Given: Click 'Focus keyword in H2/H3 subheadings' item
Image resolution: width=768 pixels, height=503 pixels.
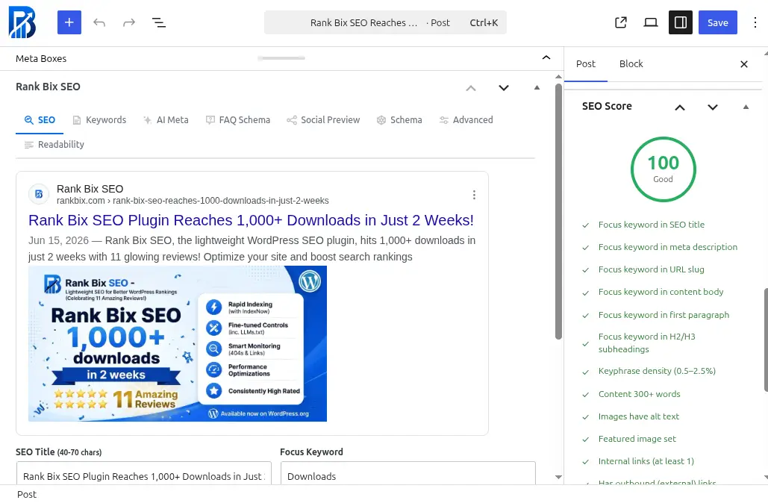Looking at the screenshot, I should [646, 343].
